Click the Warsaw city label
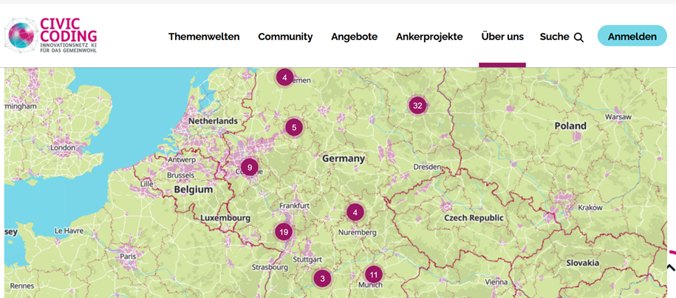 [618, 117]
